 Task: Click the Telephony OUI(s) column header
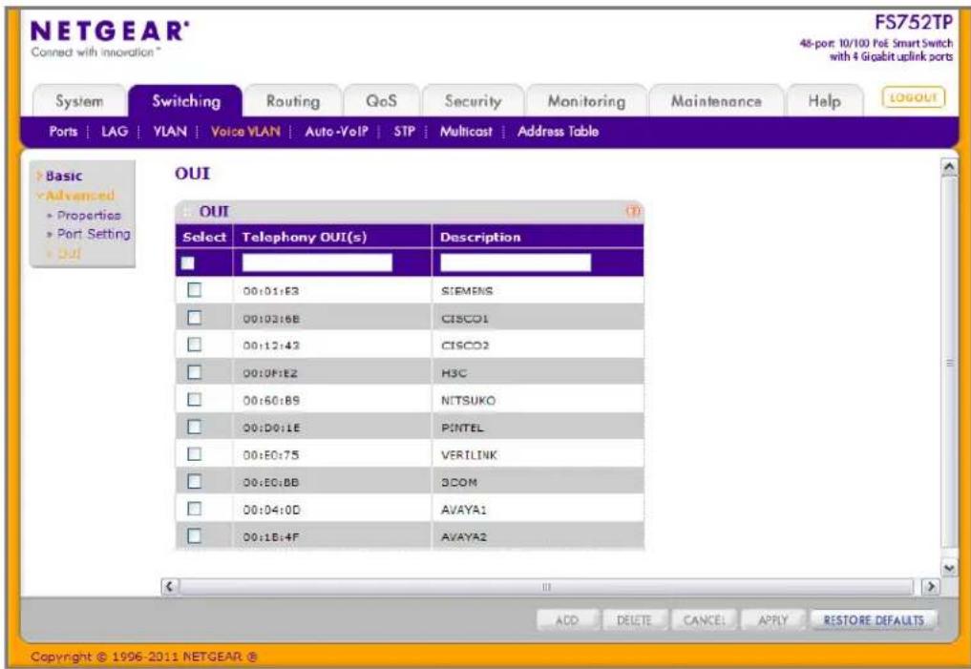(x=332, y=237)
